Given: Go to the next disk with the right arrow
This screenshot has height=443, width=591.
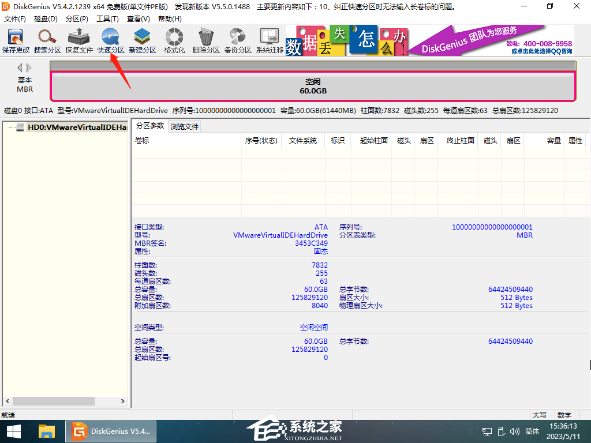Looking at the screenshot, I should pyautogui.click(x=28, y=68).
